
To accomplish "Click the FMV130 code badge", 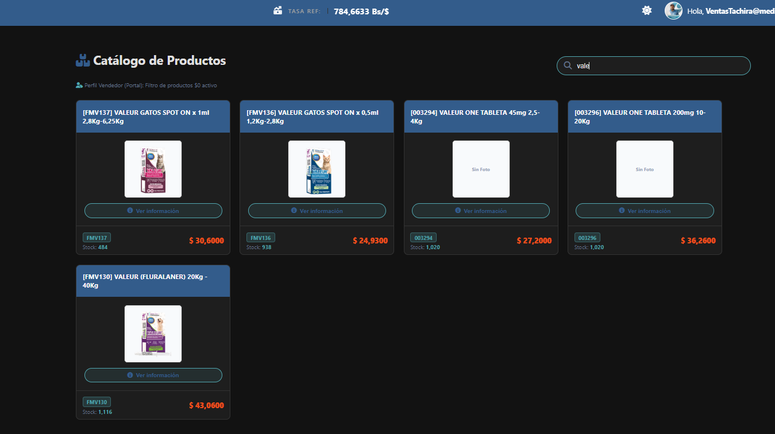I will coord(97,402).
